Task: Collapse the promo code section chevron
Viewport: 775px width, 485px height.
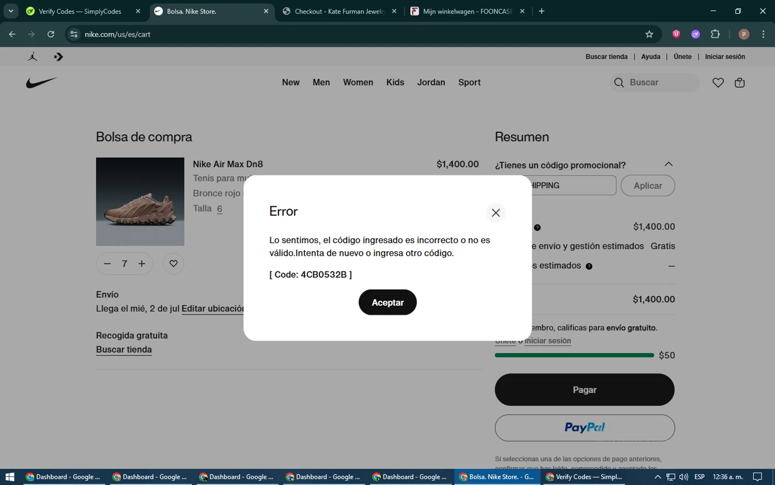Action: click(x=669, y=164)
